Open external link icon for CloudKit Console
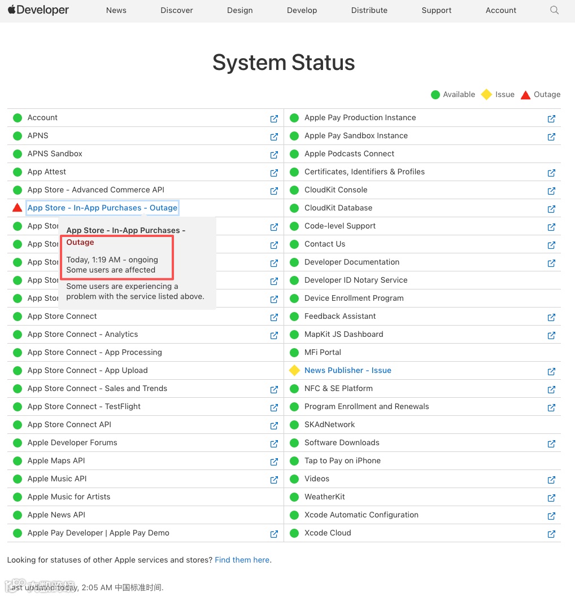This screenshot has width=575, height=597. pos(551,191)
